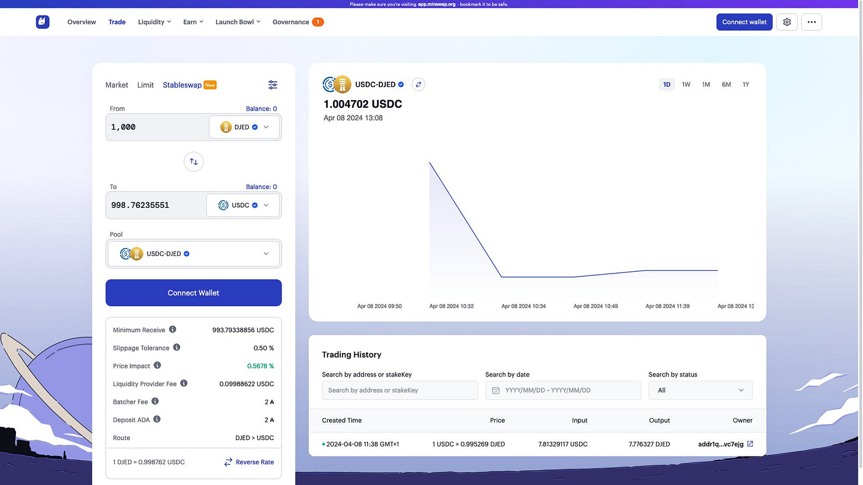This screenshot has width=863, height=485.
Task: Open USDC token selector dropdown
Action: (x=243, y=205)
